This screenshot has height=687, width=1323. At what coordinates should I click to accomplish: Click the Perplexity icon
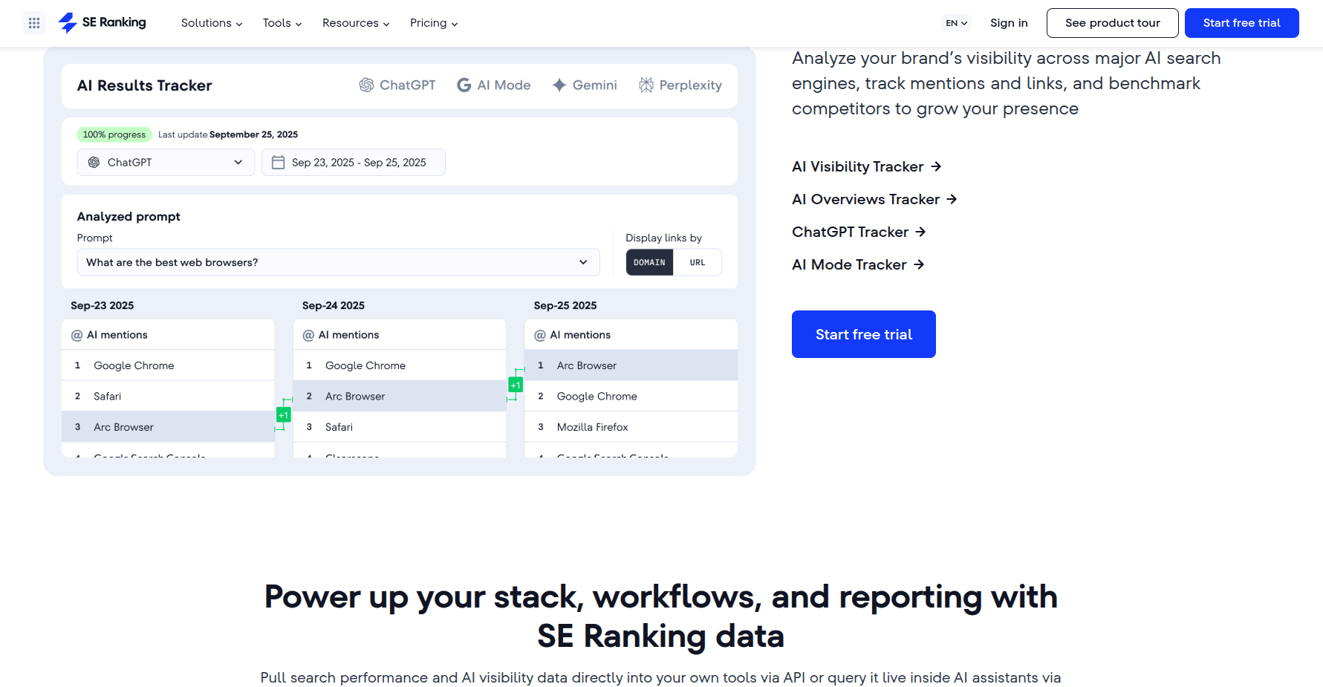coord(646,85)
